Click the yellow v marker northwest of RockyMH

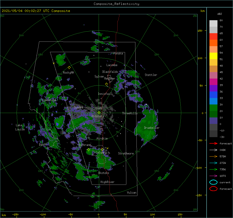tap(54, 64)
